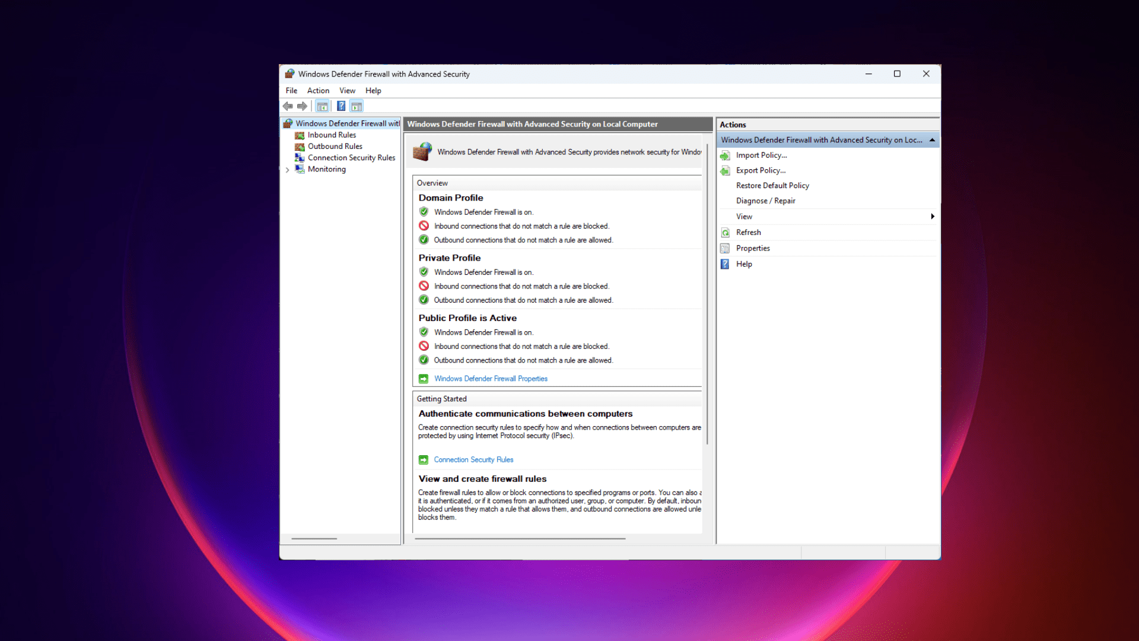Toggle the Show/Hide Console Tree toolbar icon

pos(322,106)
